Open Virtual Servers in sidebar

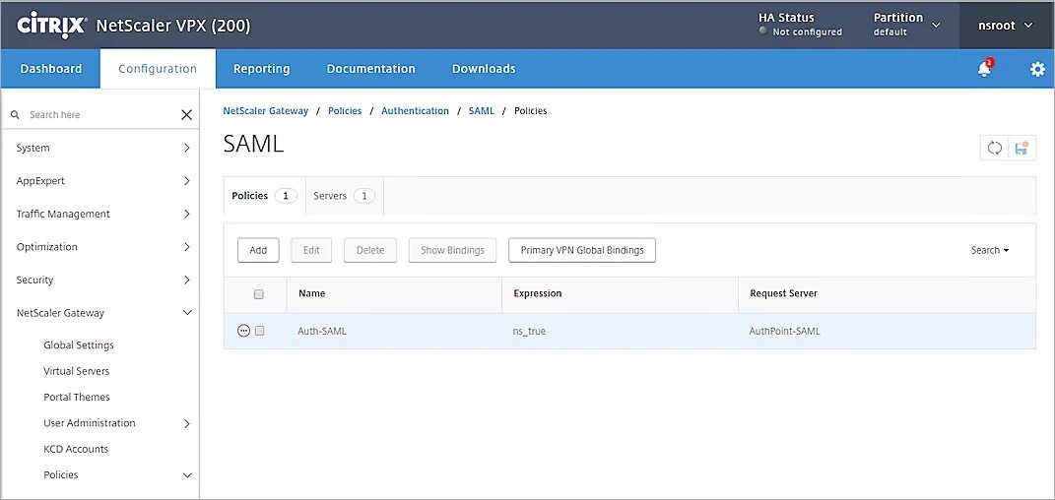[x=76, y=371]
